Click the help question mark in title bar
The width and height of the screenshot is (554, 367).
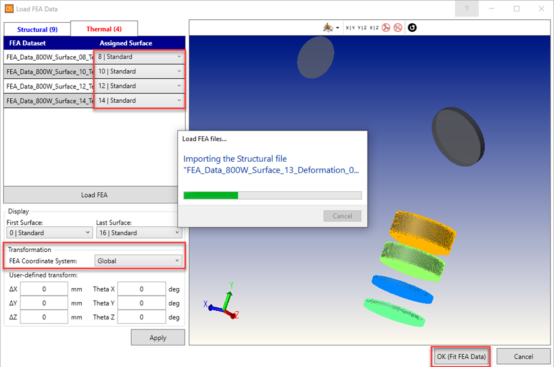pos(466,9)
